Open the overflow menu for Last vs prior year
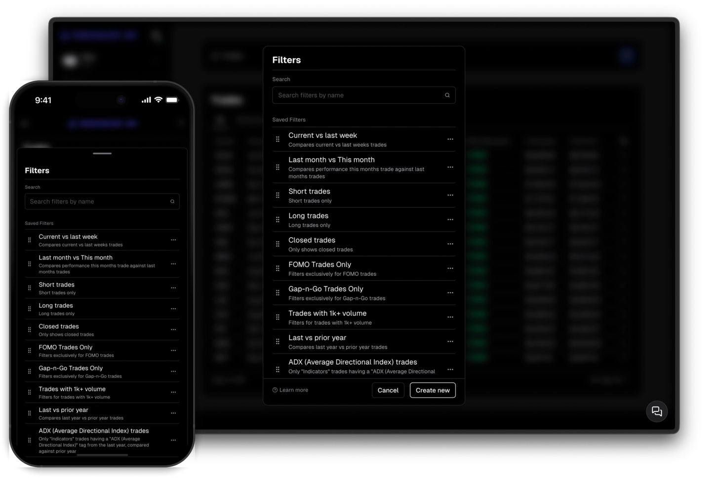Viewport: 719px width, 478px height. (450, 341)
